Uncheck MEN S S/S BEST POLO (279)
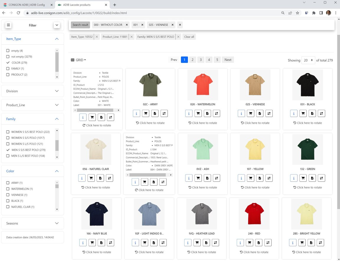340x261 pixels. click(x=8, y=150)
